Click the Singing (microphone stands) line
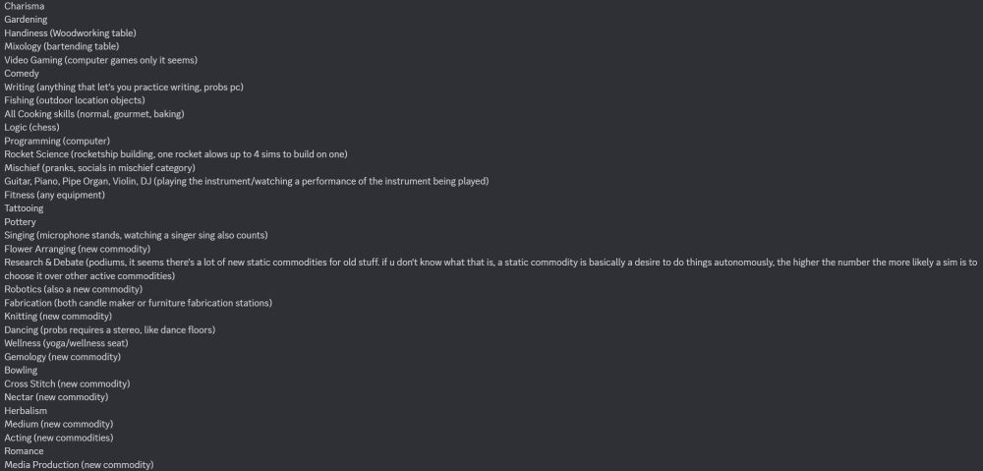Image resolution: width=983 pixels, height=471 pixels. (136, 235)
